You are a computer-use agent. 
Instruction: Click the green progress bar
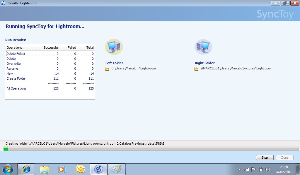[x=151, y=148]
